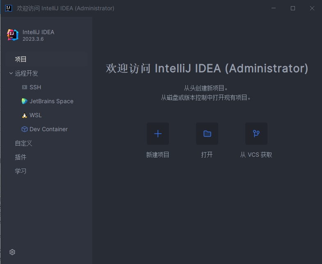Viewport: 322px width, 264px height.
Task: Click the 从 VCS 获取 label
Action: tap(256, 155)
